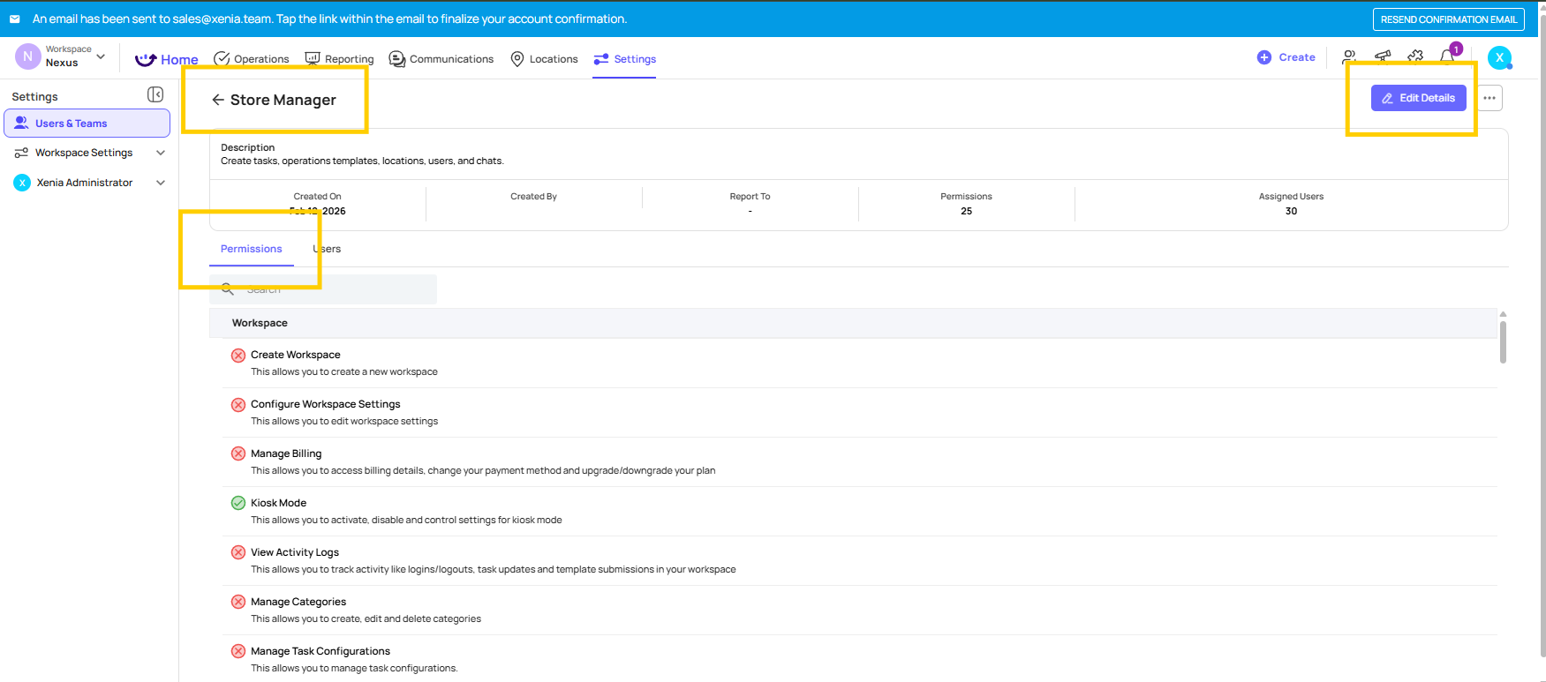Toggle the Kiosk Mode permission status icon
1546x682 pixels.
238,503
